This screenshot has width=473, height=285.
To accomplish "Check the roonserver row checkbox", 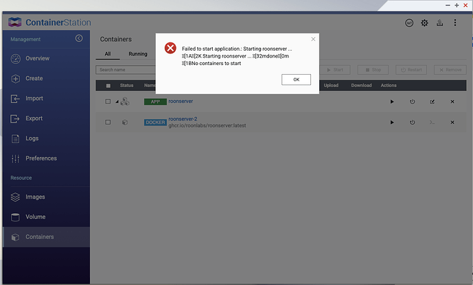I will [108, 101].
